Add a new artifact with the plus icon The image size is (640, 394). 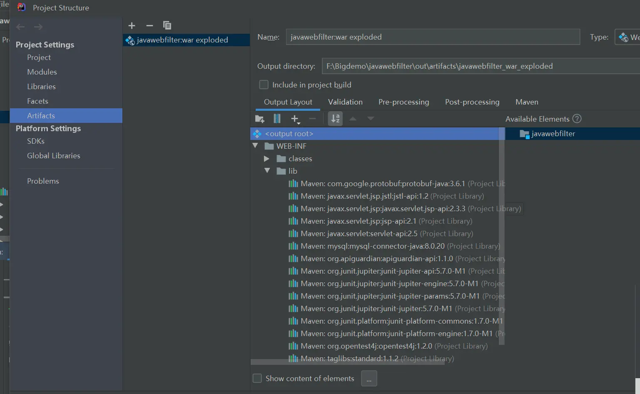coord(132,25)
